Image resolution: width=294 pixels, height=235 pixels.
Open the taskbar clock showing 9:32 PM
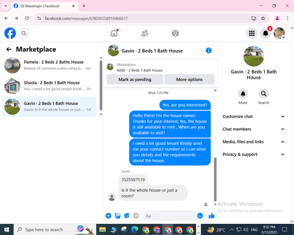point(269,230)
